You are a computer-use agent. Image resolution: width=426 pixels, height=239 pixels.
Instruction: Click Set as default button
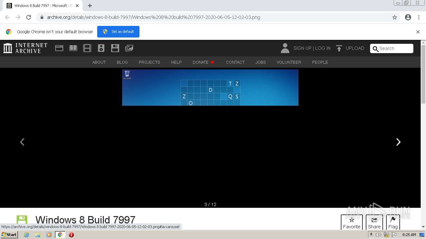point(118,32)
